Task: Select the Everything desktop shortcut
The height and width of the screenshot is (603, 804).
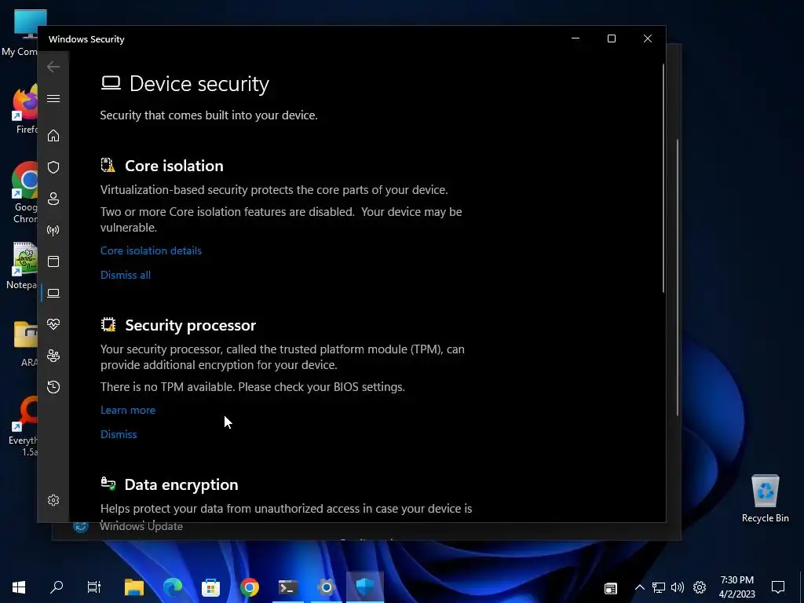Action: tap(24, 426)
